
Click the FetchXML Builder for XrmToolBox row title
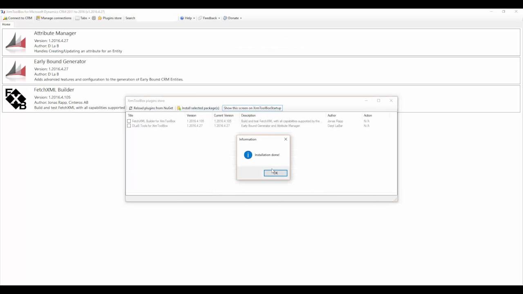(x=154, y=121)
